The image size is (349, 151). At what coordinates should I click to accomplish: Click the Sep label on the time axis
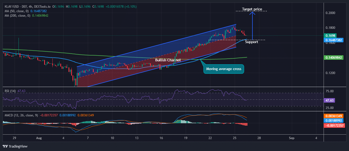click(291, 138)
